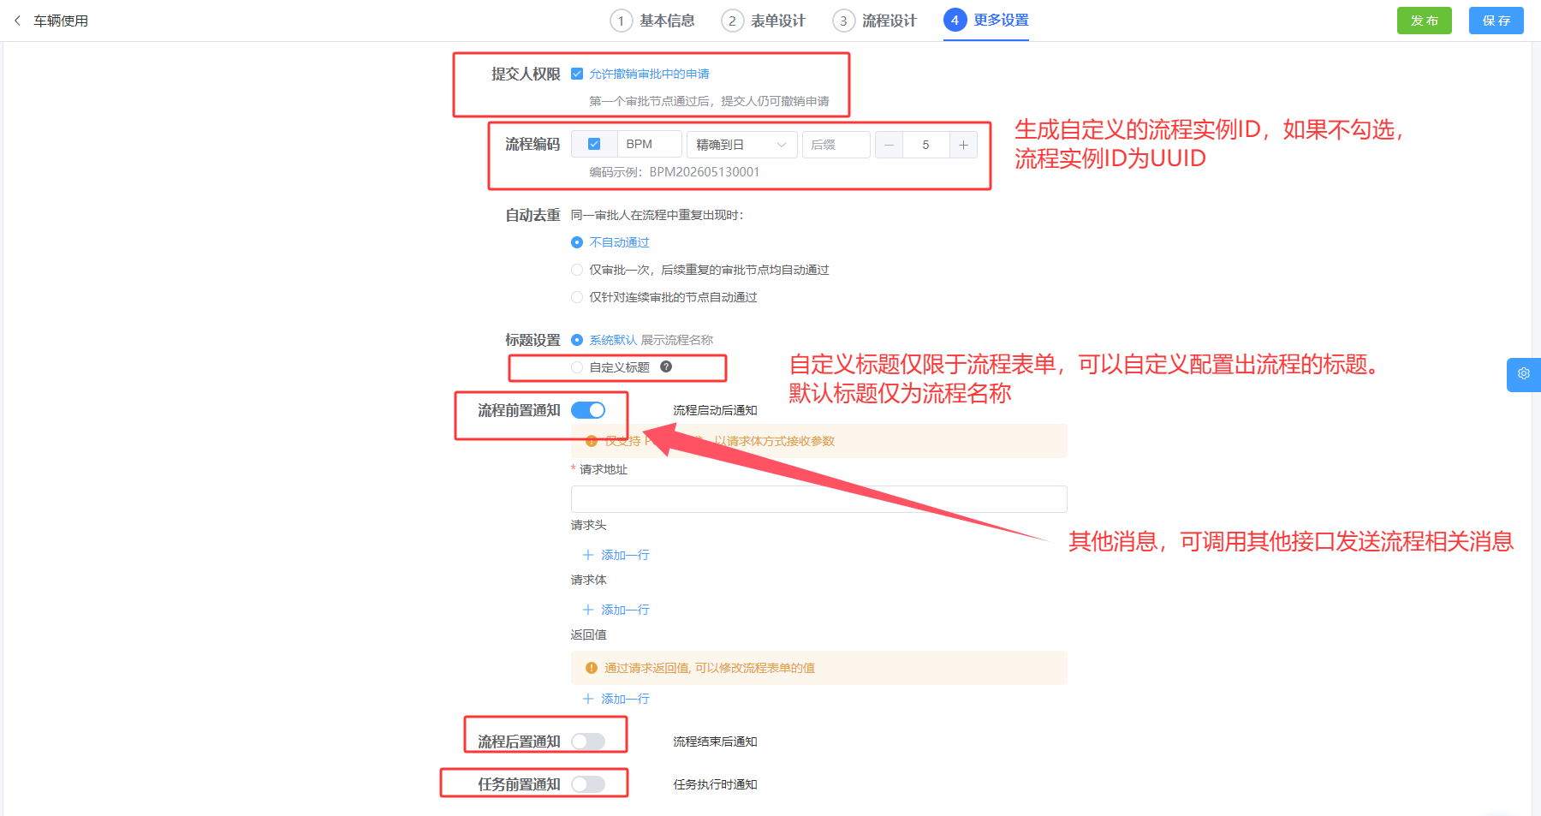Enable the 流程后置通知 switch
The width and height of the screenshot is (1541, 816).
[x=588, y=742]
